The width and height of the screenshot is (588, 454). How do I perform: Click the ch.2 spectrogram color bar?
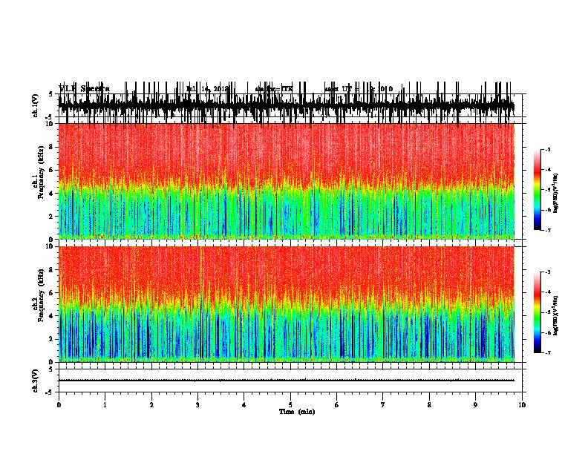(x=537, y=312)
